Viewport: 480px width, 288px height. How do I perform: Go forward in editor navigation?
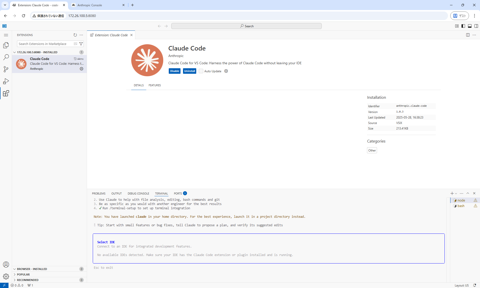point(166,26)
